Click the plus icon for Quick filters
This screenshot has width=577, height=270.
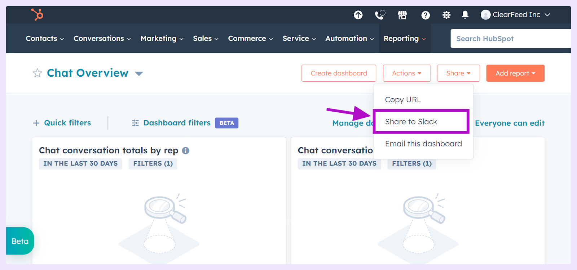36,123
